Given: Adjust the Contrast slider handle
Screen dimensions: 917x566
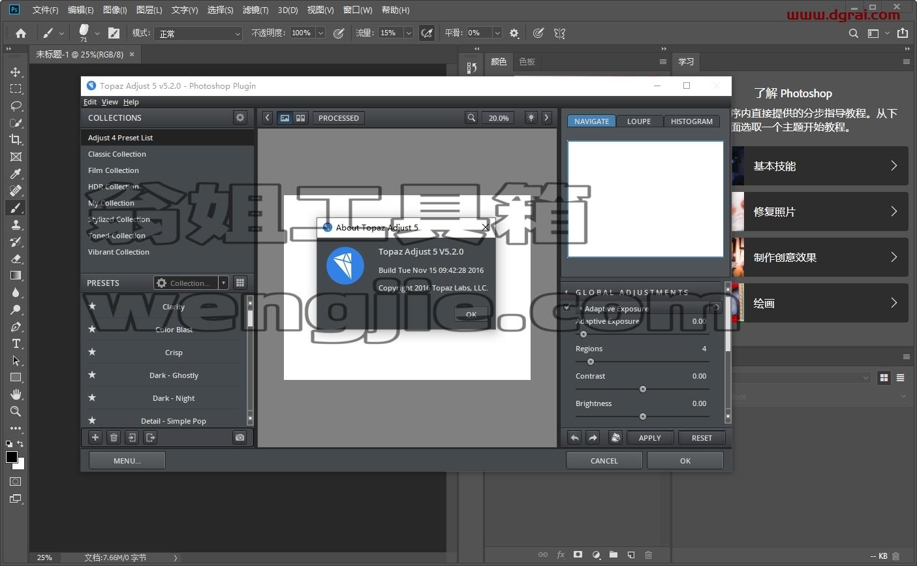Looking at the screenshot, I should pos(643,389).
